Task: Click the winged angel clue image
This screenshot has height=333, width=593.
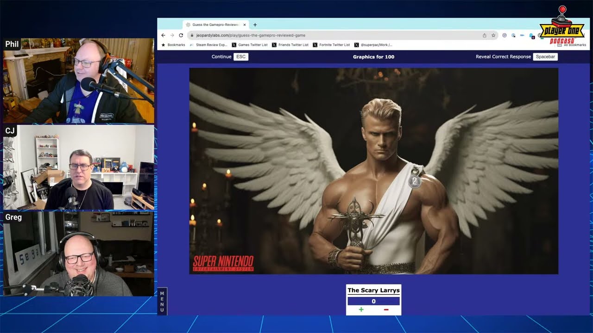Action: point(373,171)
